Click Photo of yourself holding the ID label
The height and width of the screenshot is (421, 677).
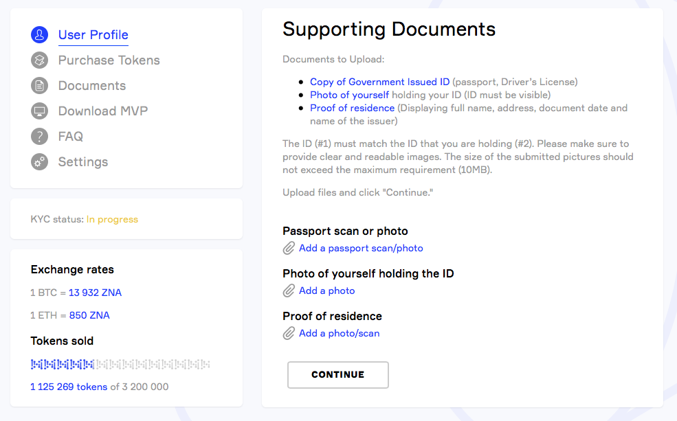pos(368,274)
